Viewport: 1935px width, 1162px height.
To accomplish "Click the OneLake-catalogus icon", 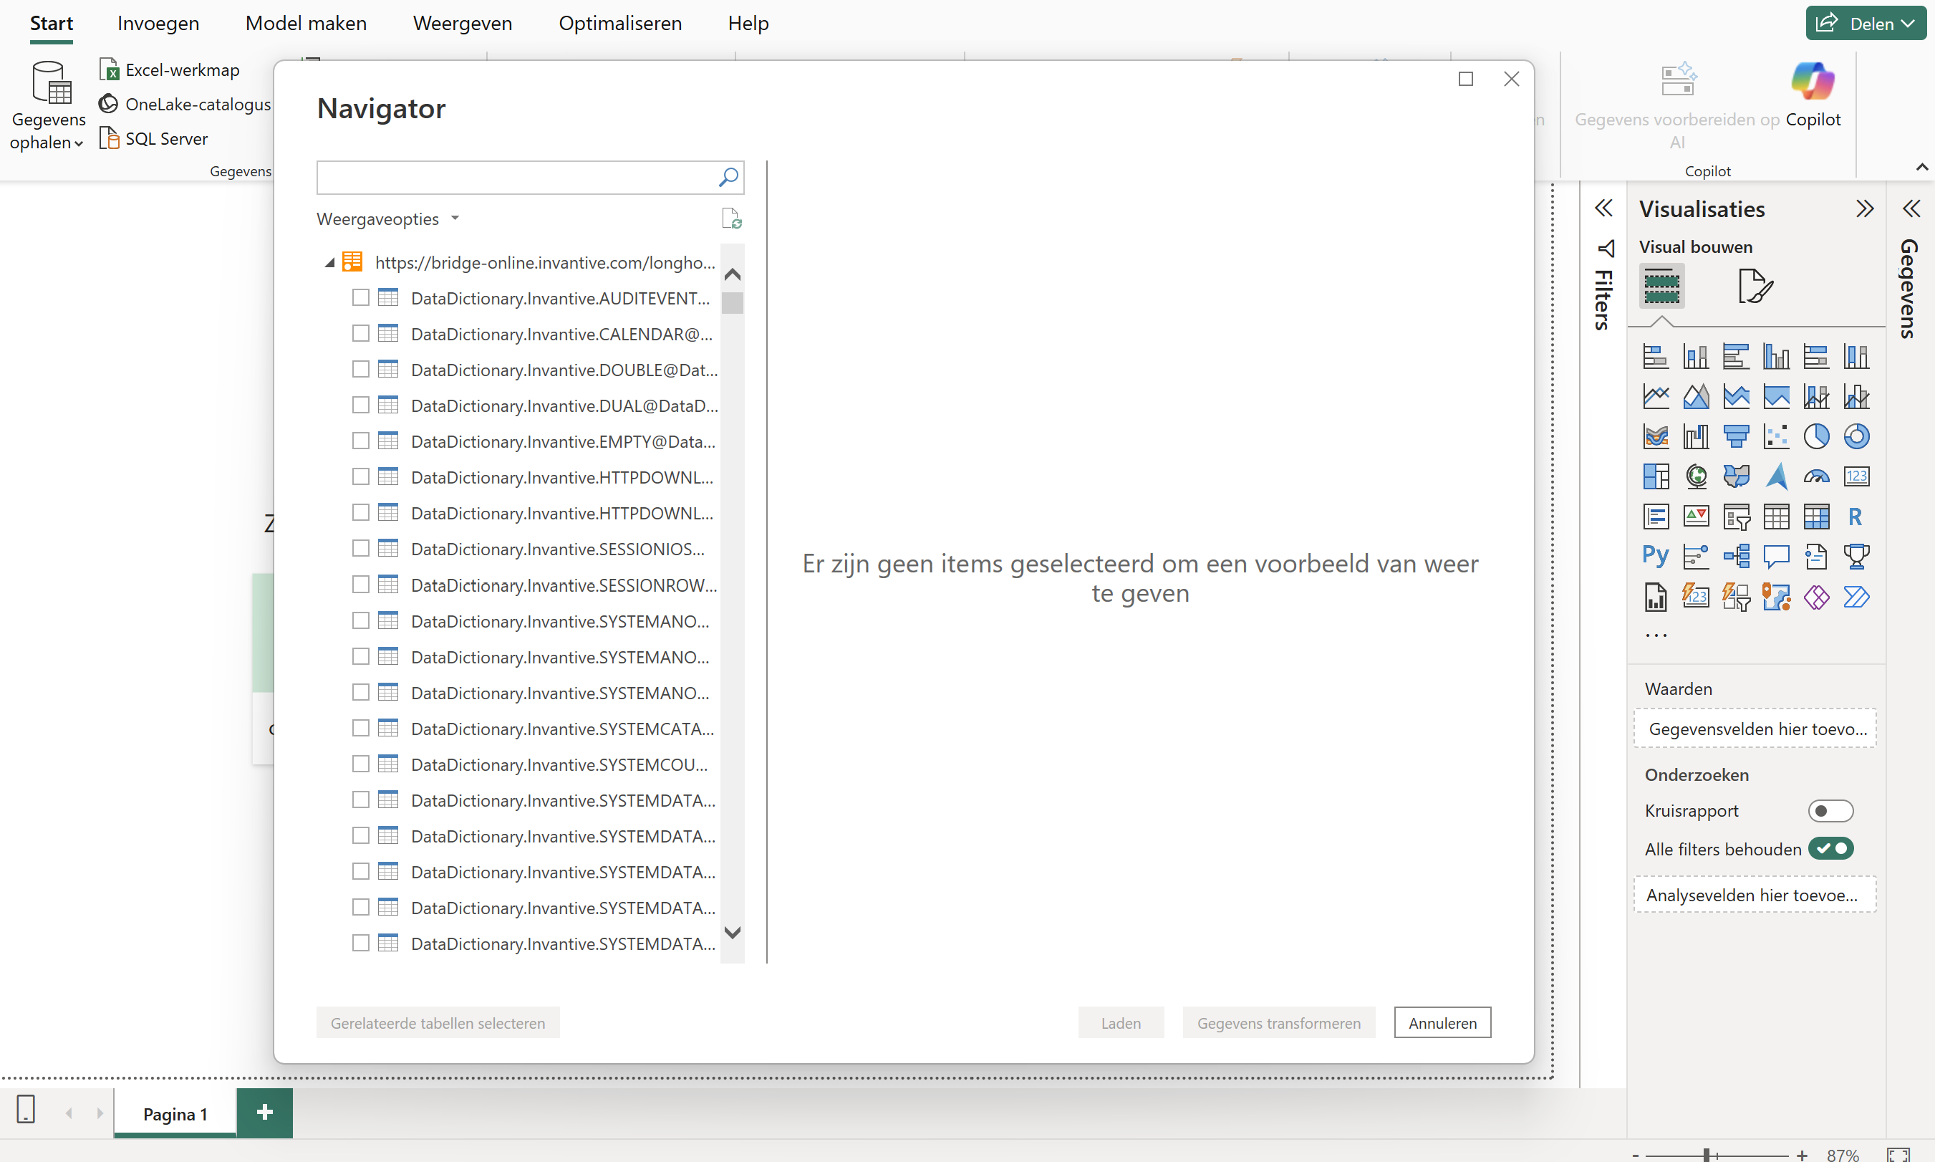I will pos(109,104).
